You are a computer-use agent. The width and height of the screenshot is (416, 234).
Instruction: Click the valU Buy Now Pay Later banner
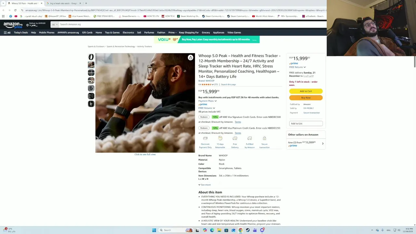coord(207,39)
